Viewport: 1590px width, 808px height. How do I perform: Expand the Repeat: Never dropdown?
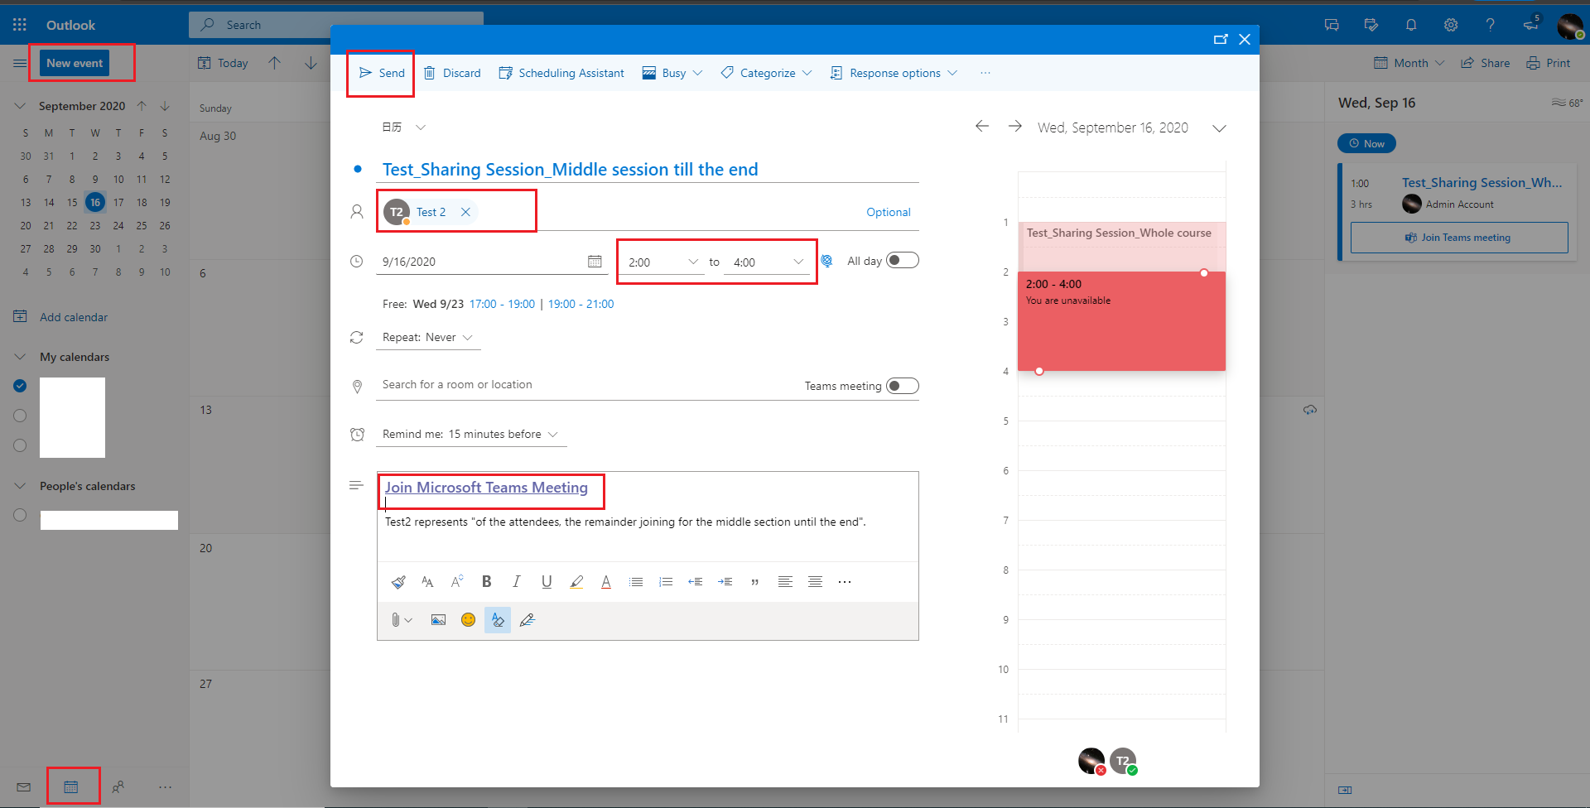[x=427, y=337]
